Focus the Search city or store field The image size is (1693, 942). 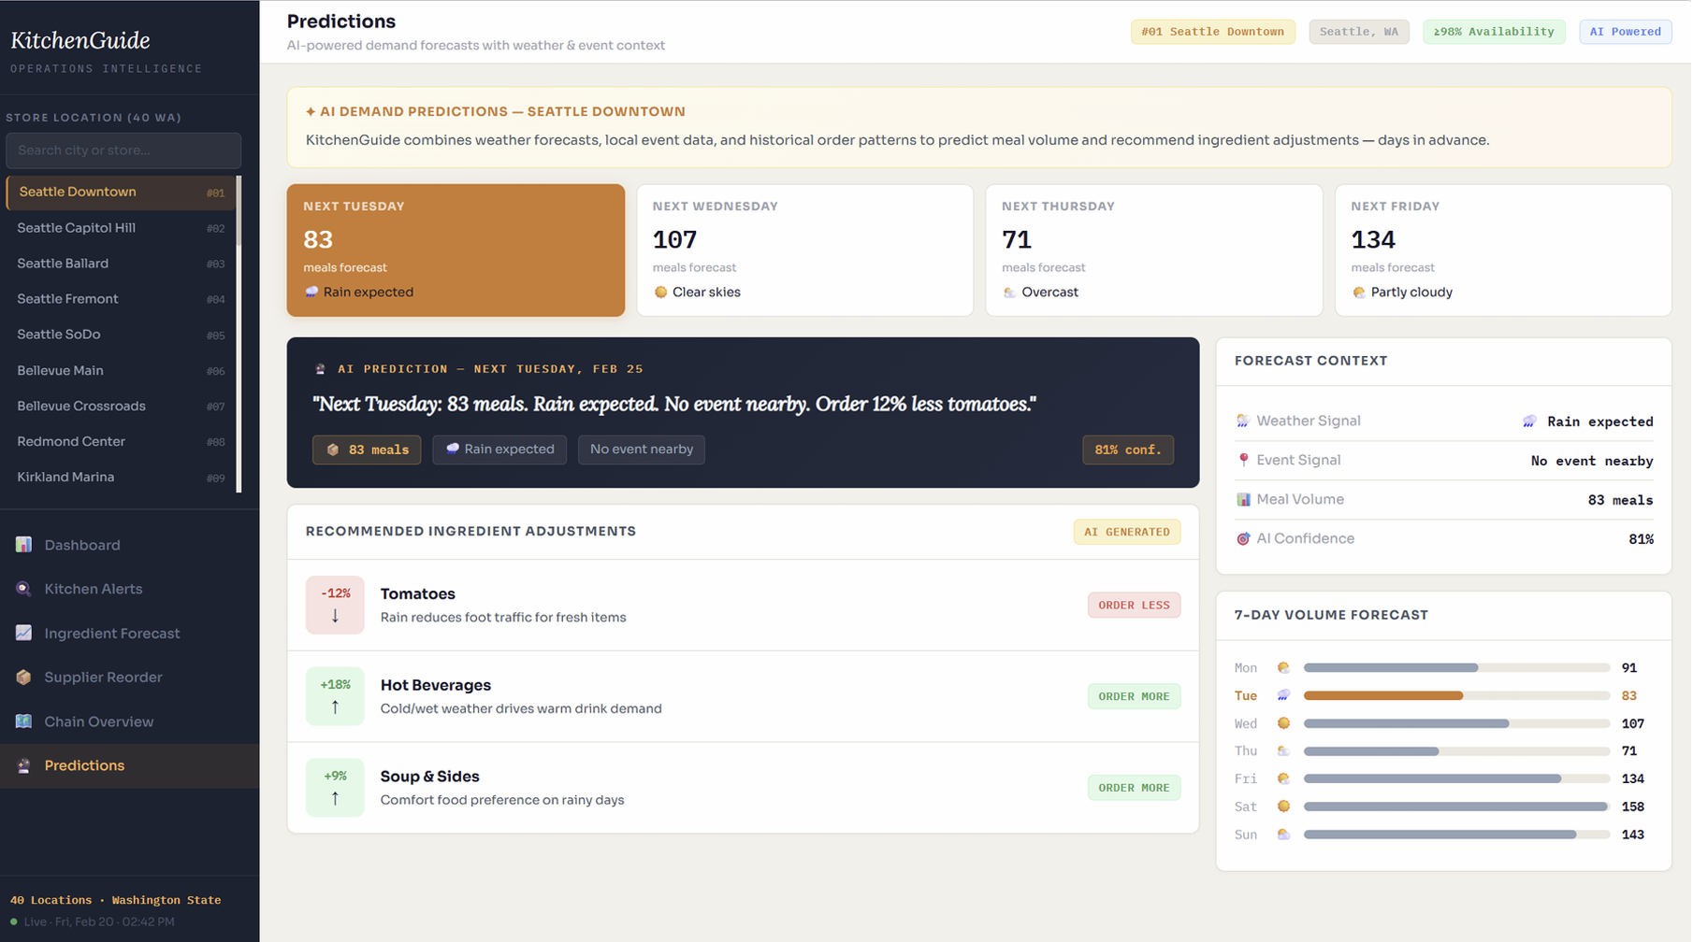click(x=123, y=150)
